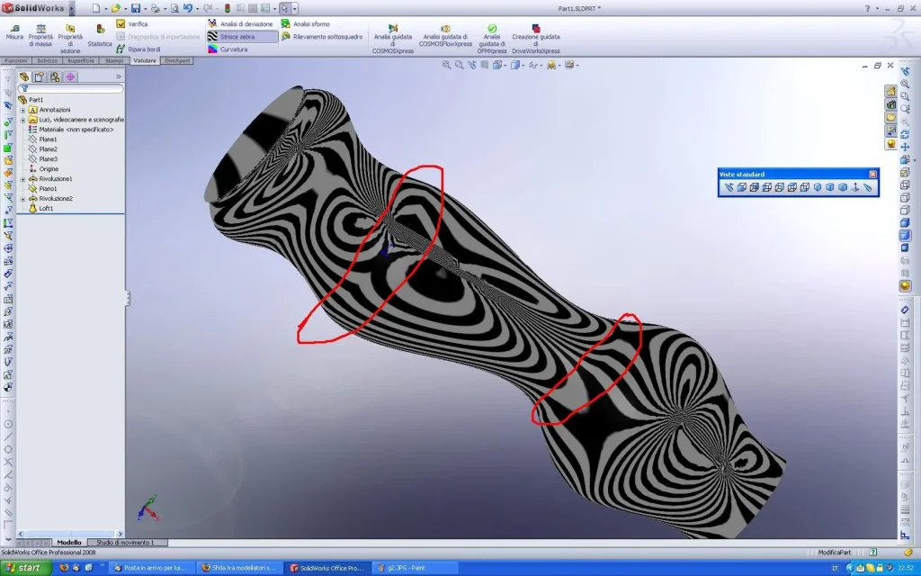Image resolution: width=921 pixels, height=576 pixels.
Task: Toggle Curvatura display
Action: [x=228, y=49]
